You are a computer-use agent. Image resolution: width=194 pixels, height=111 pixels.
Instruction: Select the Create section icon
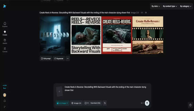(x=5, y=33)
